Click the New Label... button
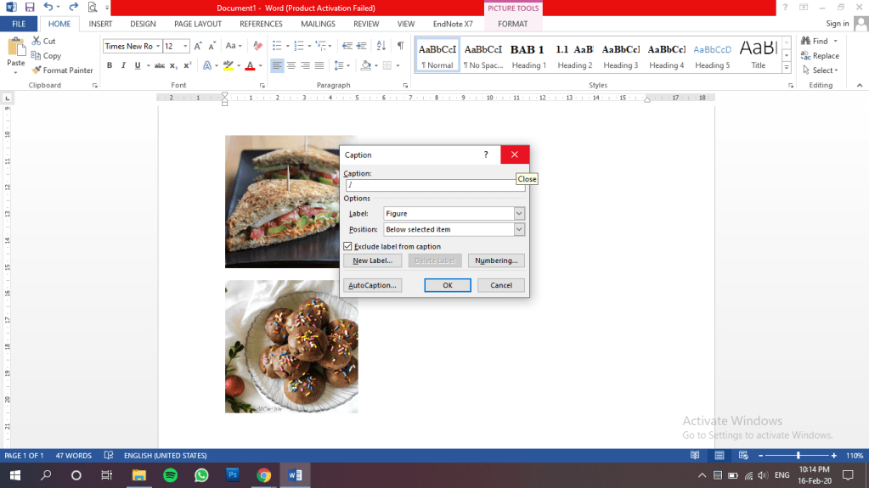Screen dimensions: 869x488 tap(372, 261)
